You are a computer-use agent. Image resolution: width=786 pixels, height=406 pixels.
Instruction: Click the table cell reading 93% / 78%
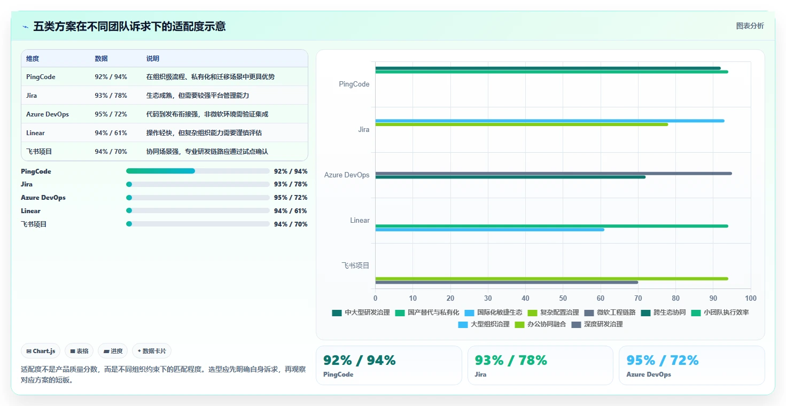[x=111, y=96]
